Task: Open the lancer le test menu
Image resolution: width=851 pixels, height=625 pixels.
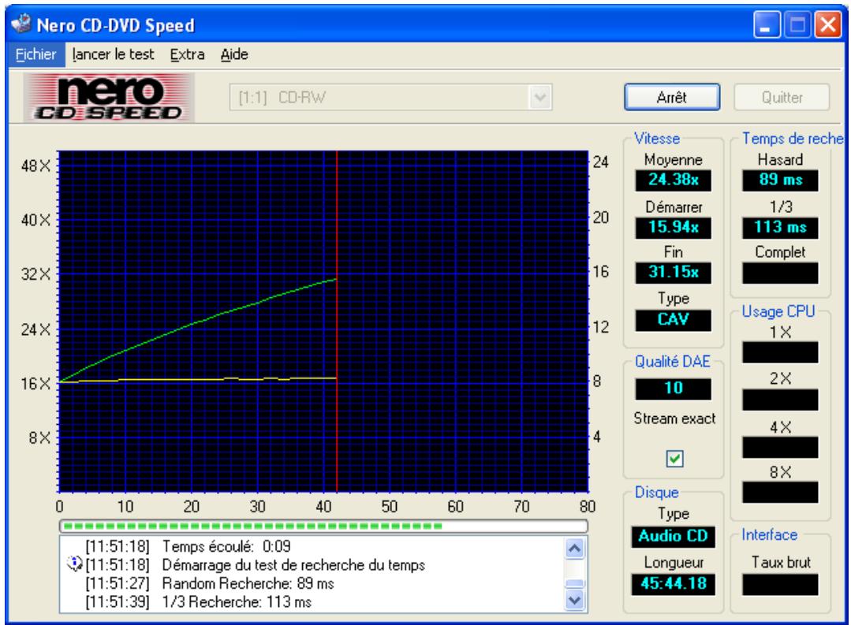Action: pyautogui.click(x=113, y=55)
